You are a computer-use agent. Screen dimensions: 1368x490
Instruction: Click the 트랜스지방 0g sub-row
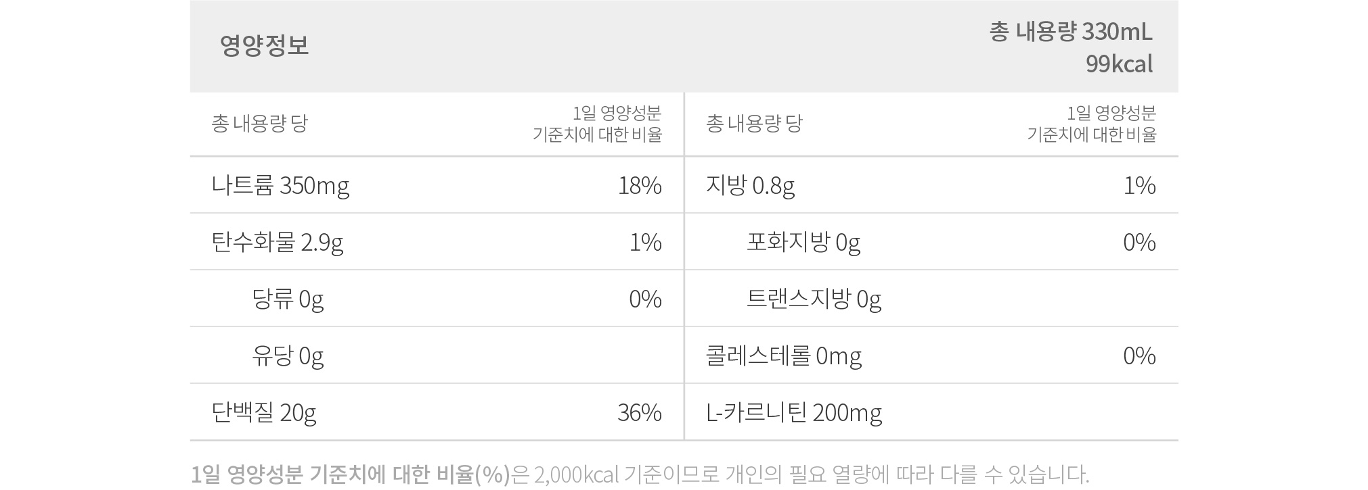814,299
